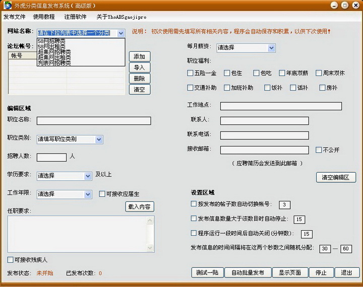Tick the 包住 checkbox
This screenshot has height=287, width=363.
coord(227,73)
